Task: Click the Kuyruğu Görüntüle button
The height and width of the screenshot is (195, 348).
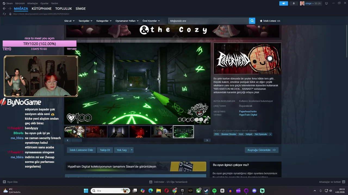Action: 262,150
